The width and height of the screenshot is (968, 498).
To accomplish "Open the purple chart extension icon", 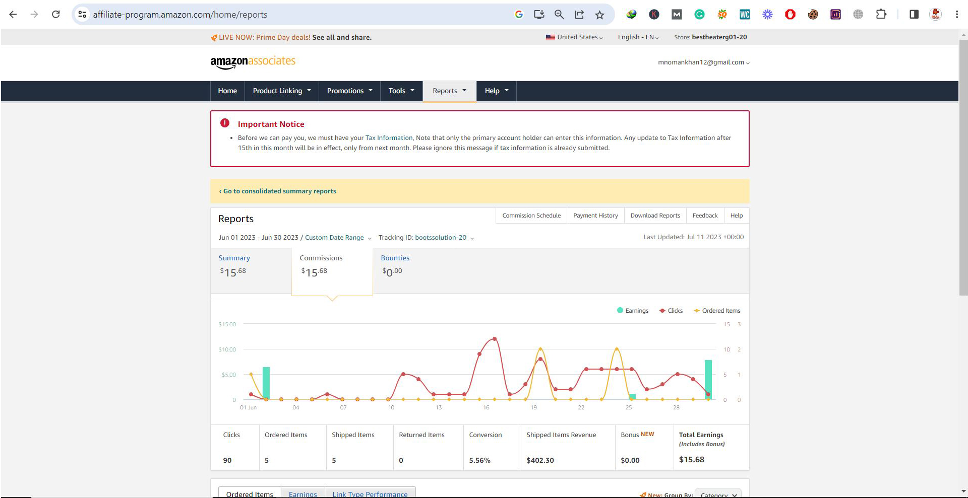I will (x=835, y=15).
